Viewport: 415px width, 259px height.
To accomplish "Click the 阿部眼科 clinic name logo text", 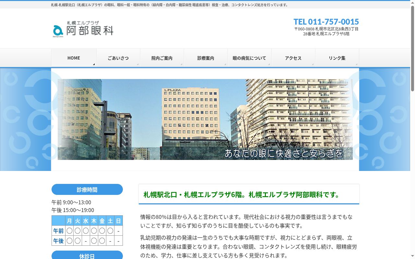I will pos(90,30).
